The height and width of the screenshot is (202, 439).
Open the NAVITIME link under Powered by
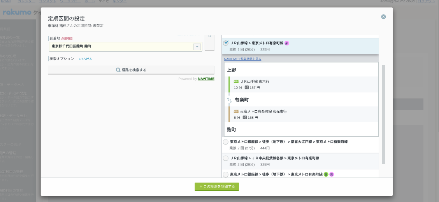[206, 79]
